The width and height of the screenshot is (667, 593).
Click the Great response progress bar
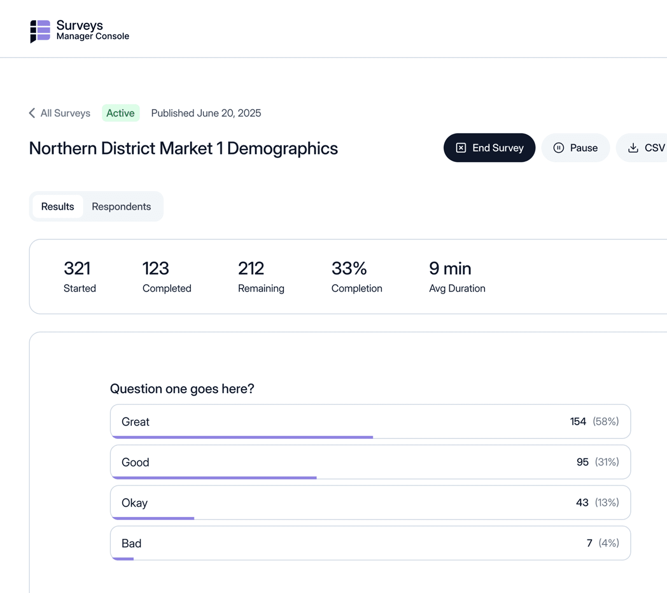(242, 437)
